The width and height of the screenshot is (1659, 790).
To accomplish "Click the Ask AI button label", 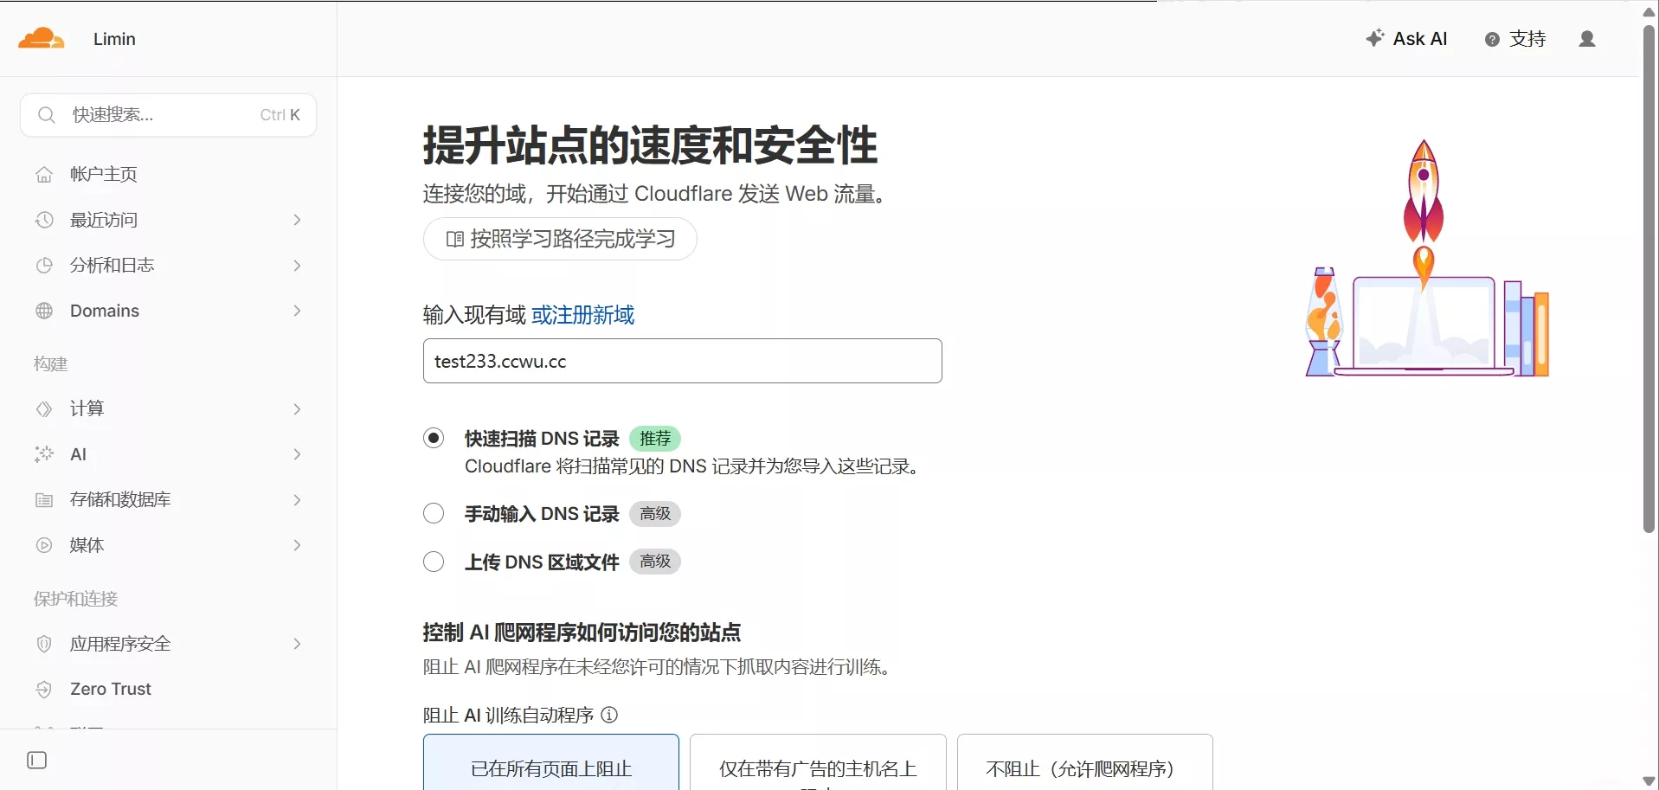I will click(1420, 39).
